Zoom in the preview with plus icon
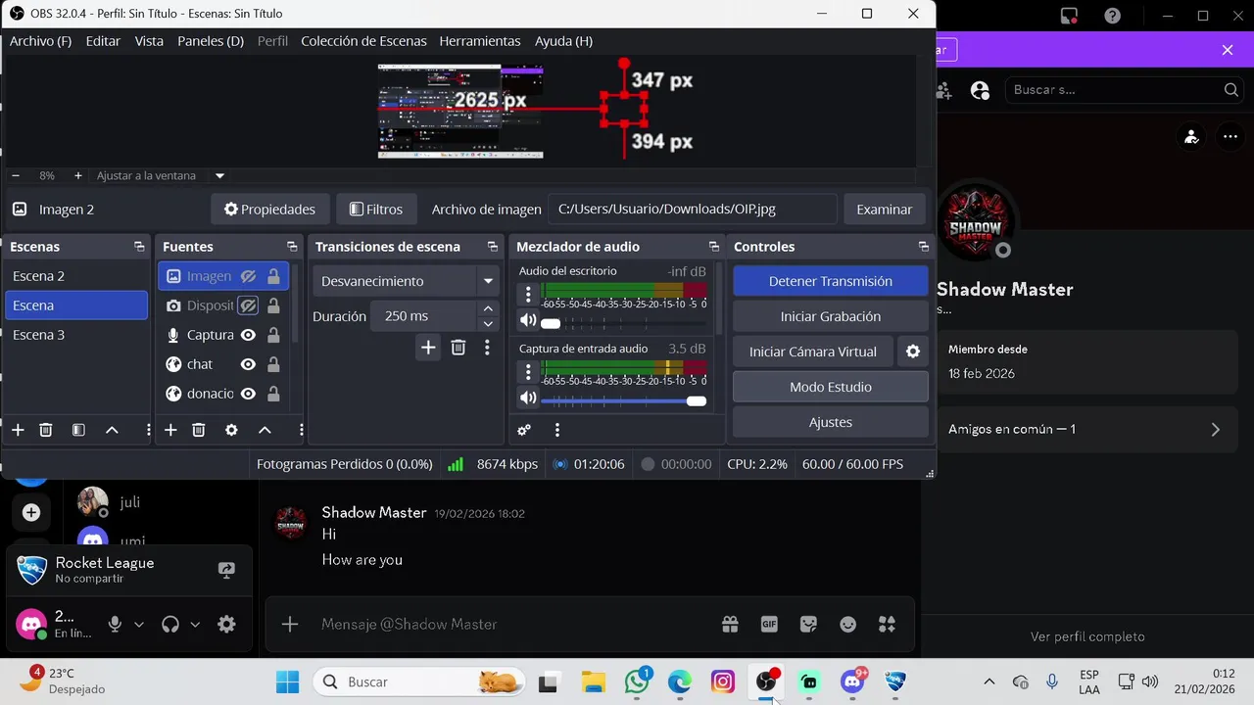The height and width of the screenshot is (705, 1254). click(x=78, y=176)
